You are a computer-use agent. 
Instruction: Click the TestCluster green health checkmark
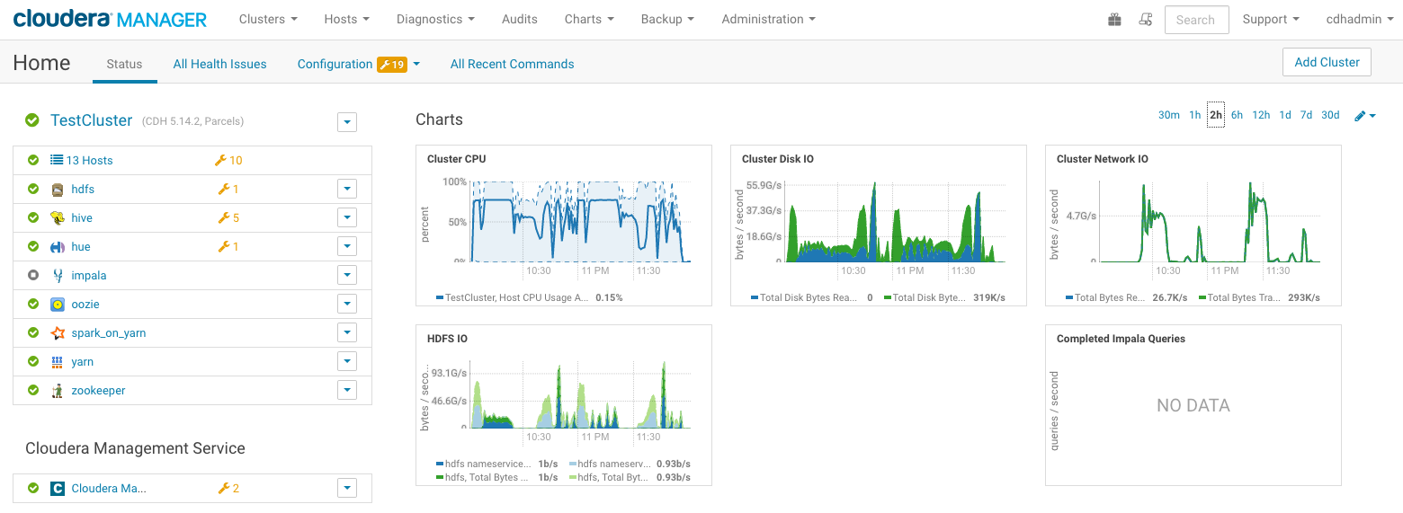tap(32, 120)
